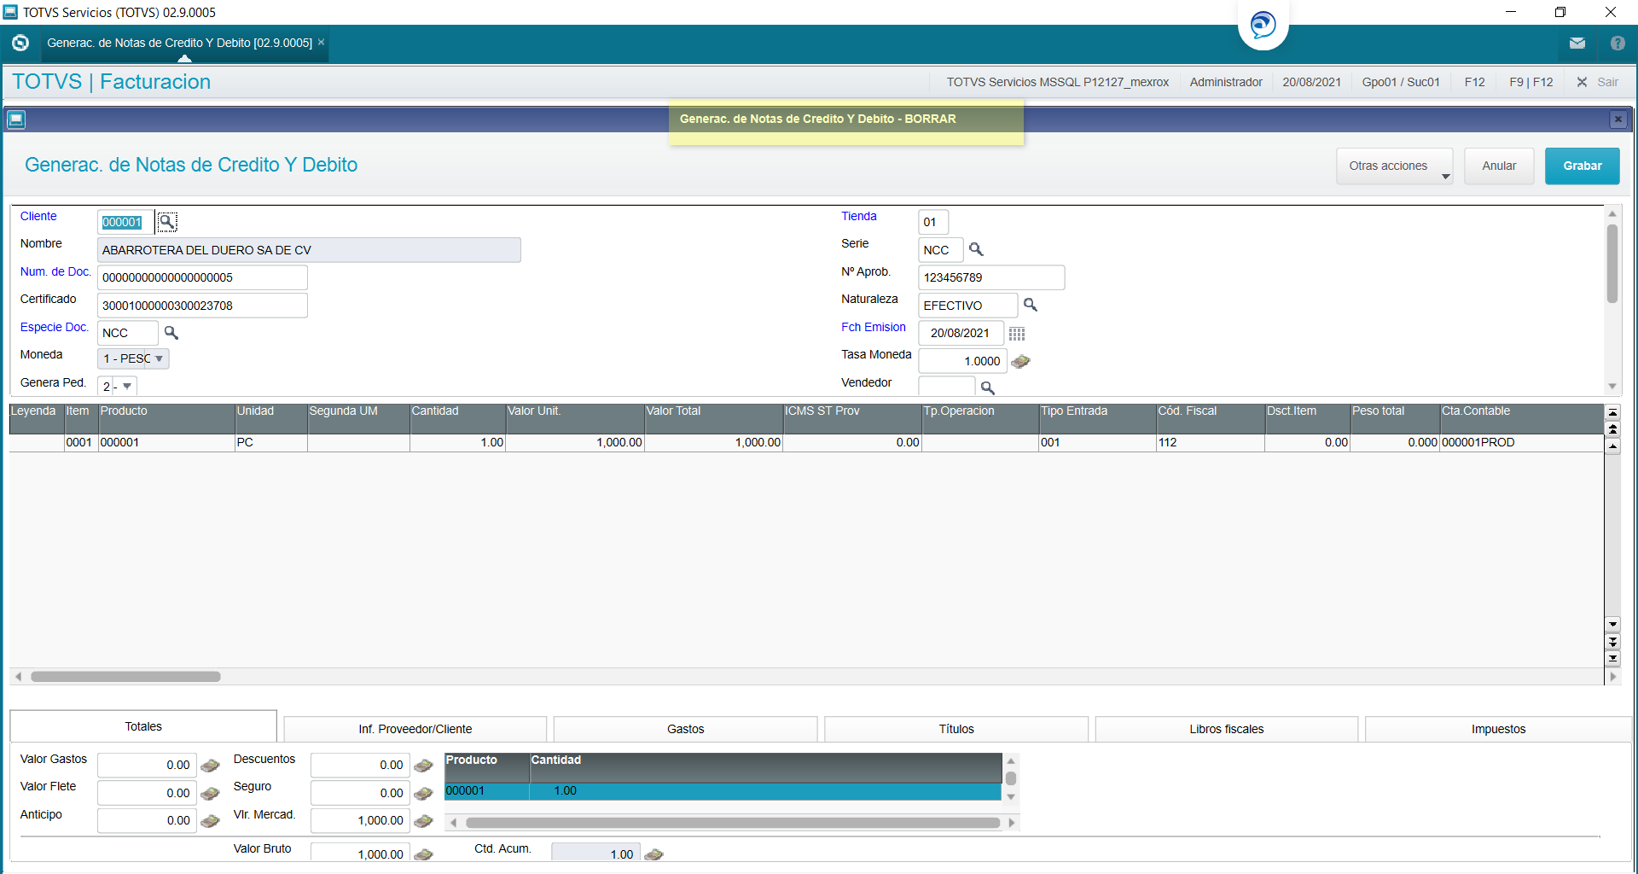
Task: Open calculator for Descuentos
Action: point(423,766)
